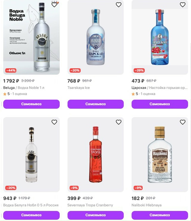Choose Самовывоз for Царская Настойка
This screenshot has height=221, width=191.
click(160, 104)
